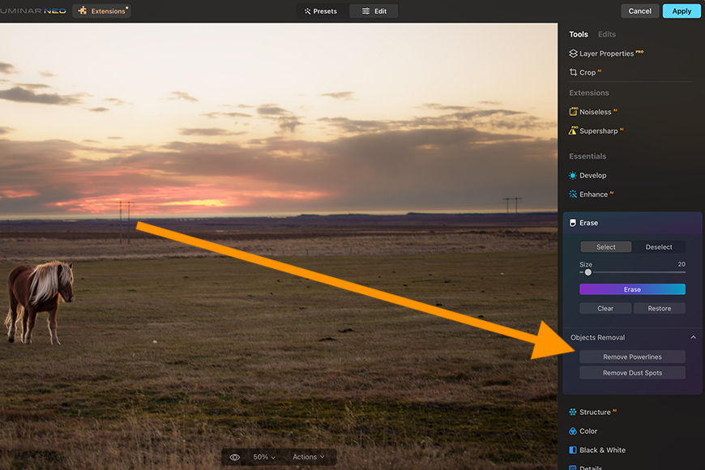Click the Black & White tool icon
Image resolution: width=705 pixels, height=470 pixels.
point(573,450)
